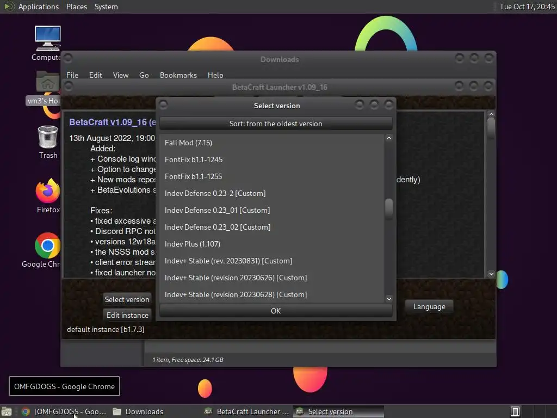Select Indev Defense 0.23-2 [Custom]
The width and height of the screenshot is (557, 418).
[x=272, y=193]
